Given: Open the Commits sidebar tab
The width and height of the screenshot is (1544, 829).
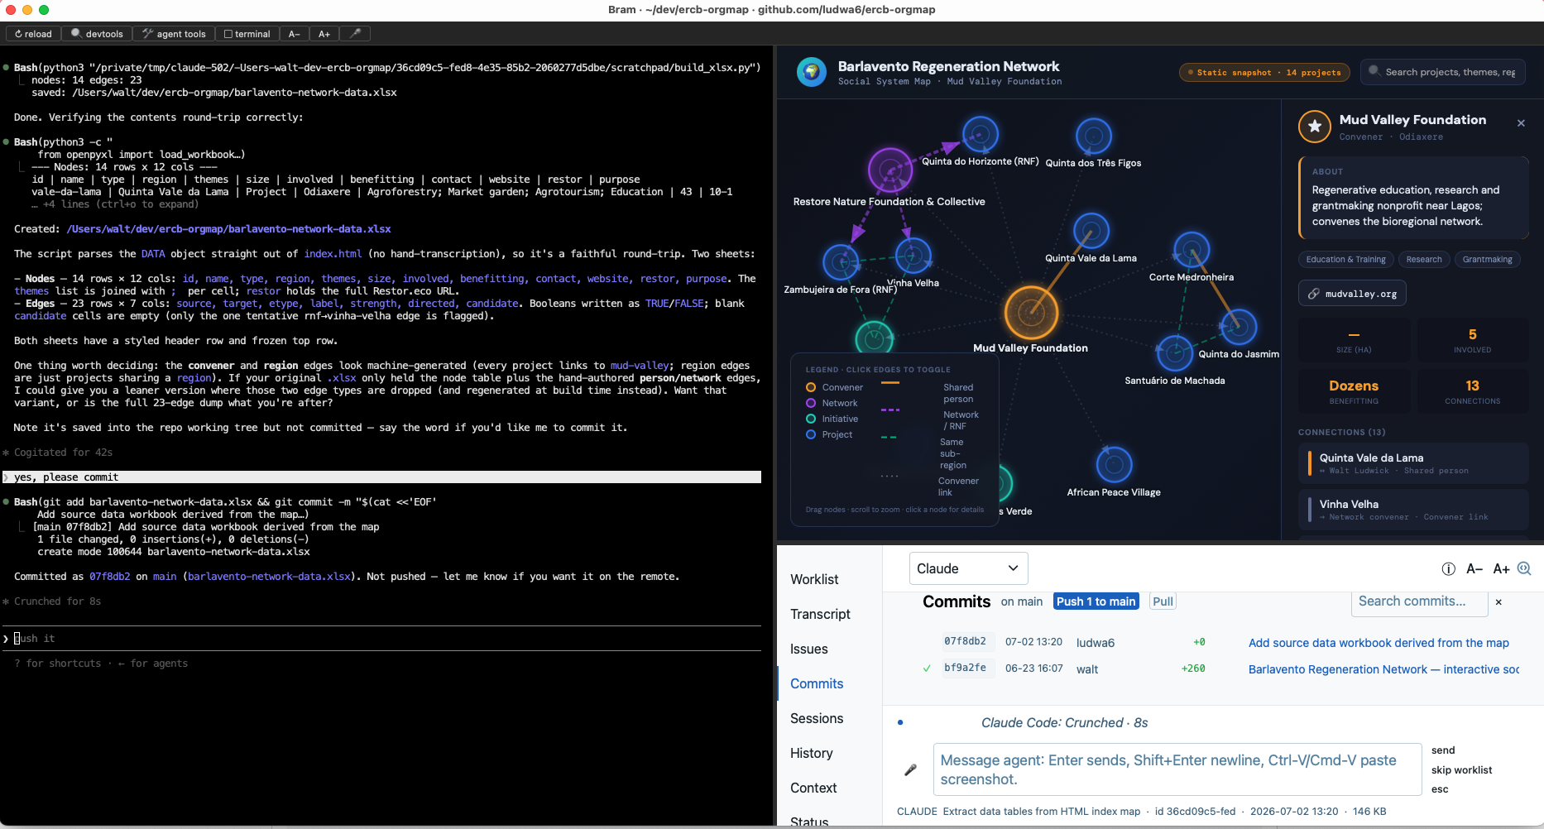Looking at the screenshot, I should coord(817,683).
